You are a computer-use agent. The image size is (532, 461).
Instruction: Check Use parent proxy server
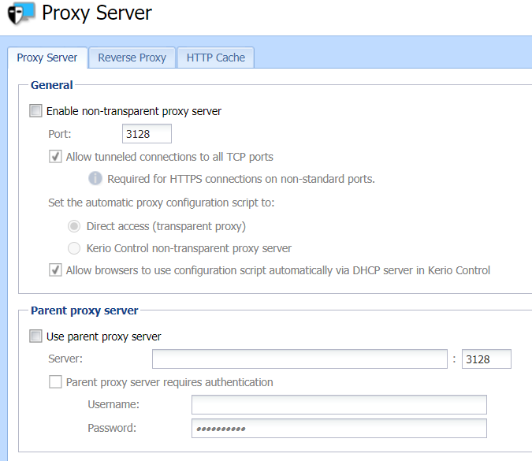[x=35, y=336]
